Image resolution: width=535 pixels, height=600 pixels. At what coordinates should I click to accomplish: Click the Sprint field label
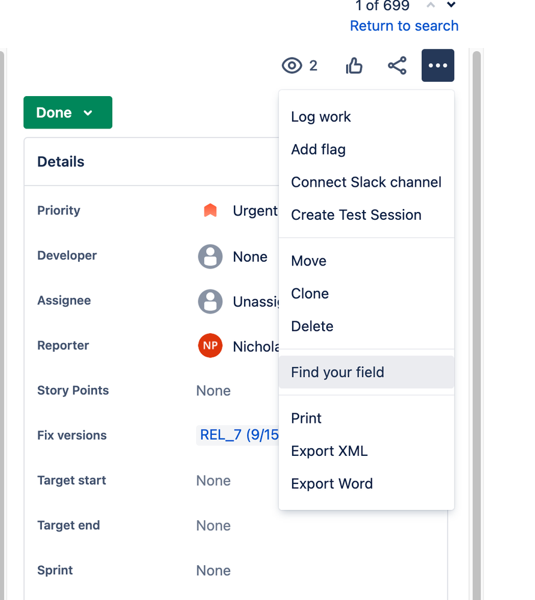55,570
